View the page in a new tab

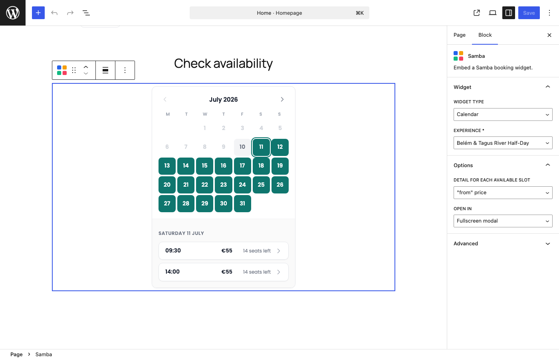(x=477, y=13)
